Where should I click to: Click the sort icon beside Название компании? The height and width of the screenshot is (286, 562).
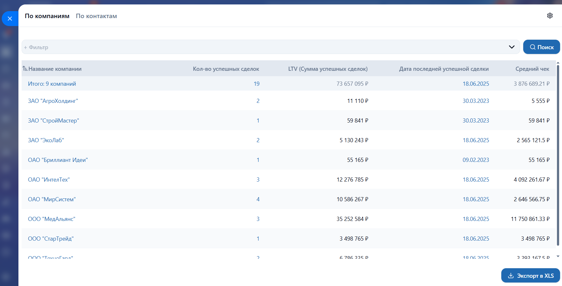pos(25,69)
